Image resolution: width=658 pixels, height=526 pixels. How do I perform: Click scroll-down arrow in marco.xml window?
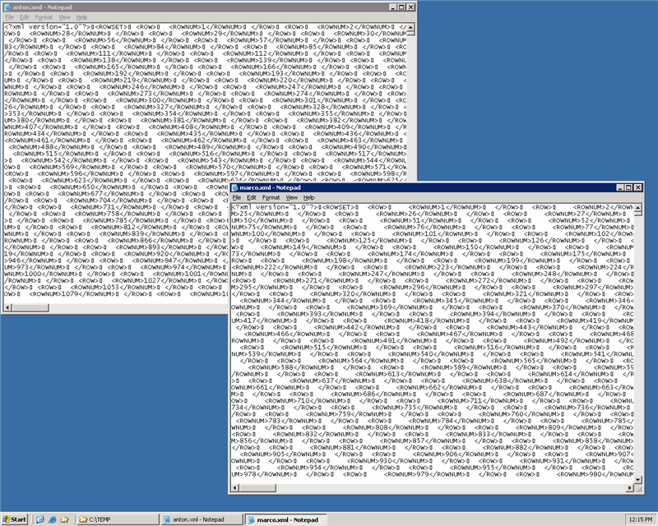(x=638, y=480)
